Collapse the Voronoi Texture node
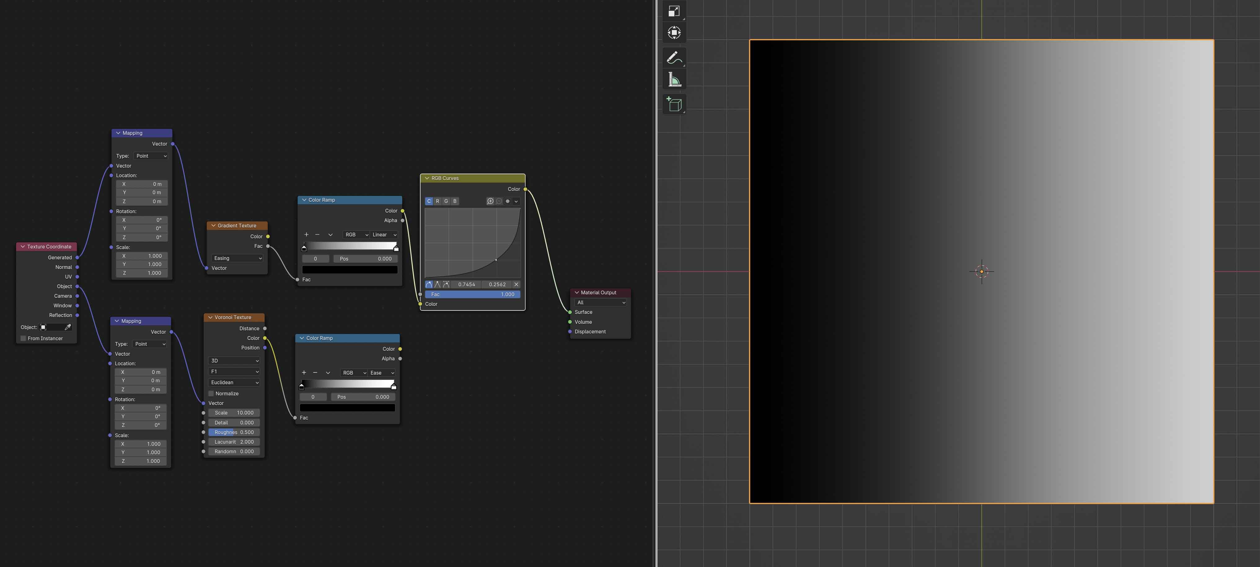This screenshot has height=567, width=1260. pyautogui.click(x=210, y=318)
